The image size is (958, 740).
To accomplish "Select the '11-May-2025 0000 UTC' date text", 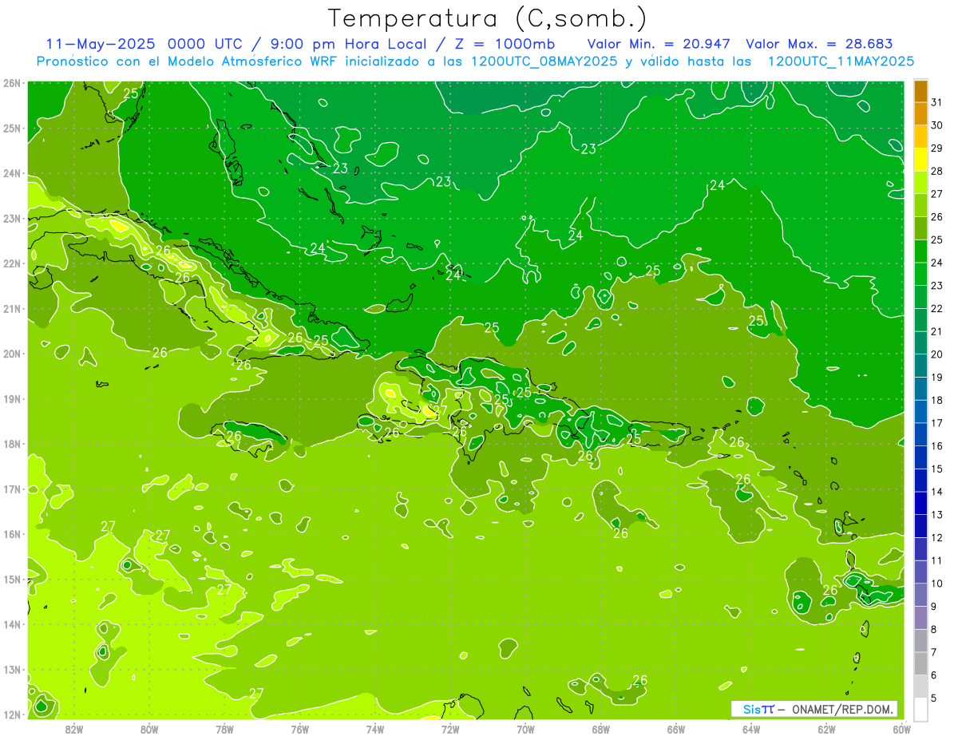I will [146, 44].
